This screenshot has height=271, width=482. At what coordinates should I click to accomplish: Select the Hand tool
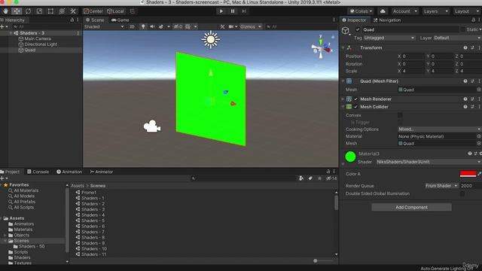click(5, 11)
